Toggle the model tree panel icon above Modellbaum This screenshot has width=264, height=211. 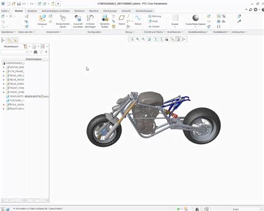(3, 40)
